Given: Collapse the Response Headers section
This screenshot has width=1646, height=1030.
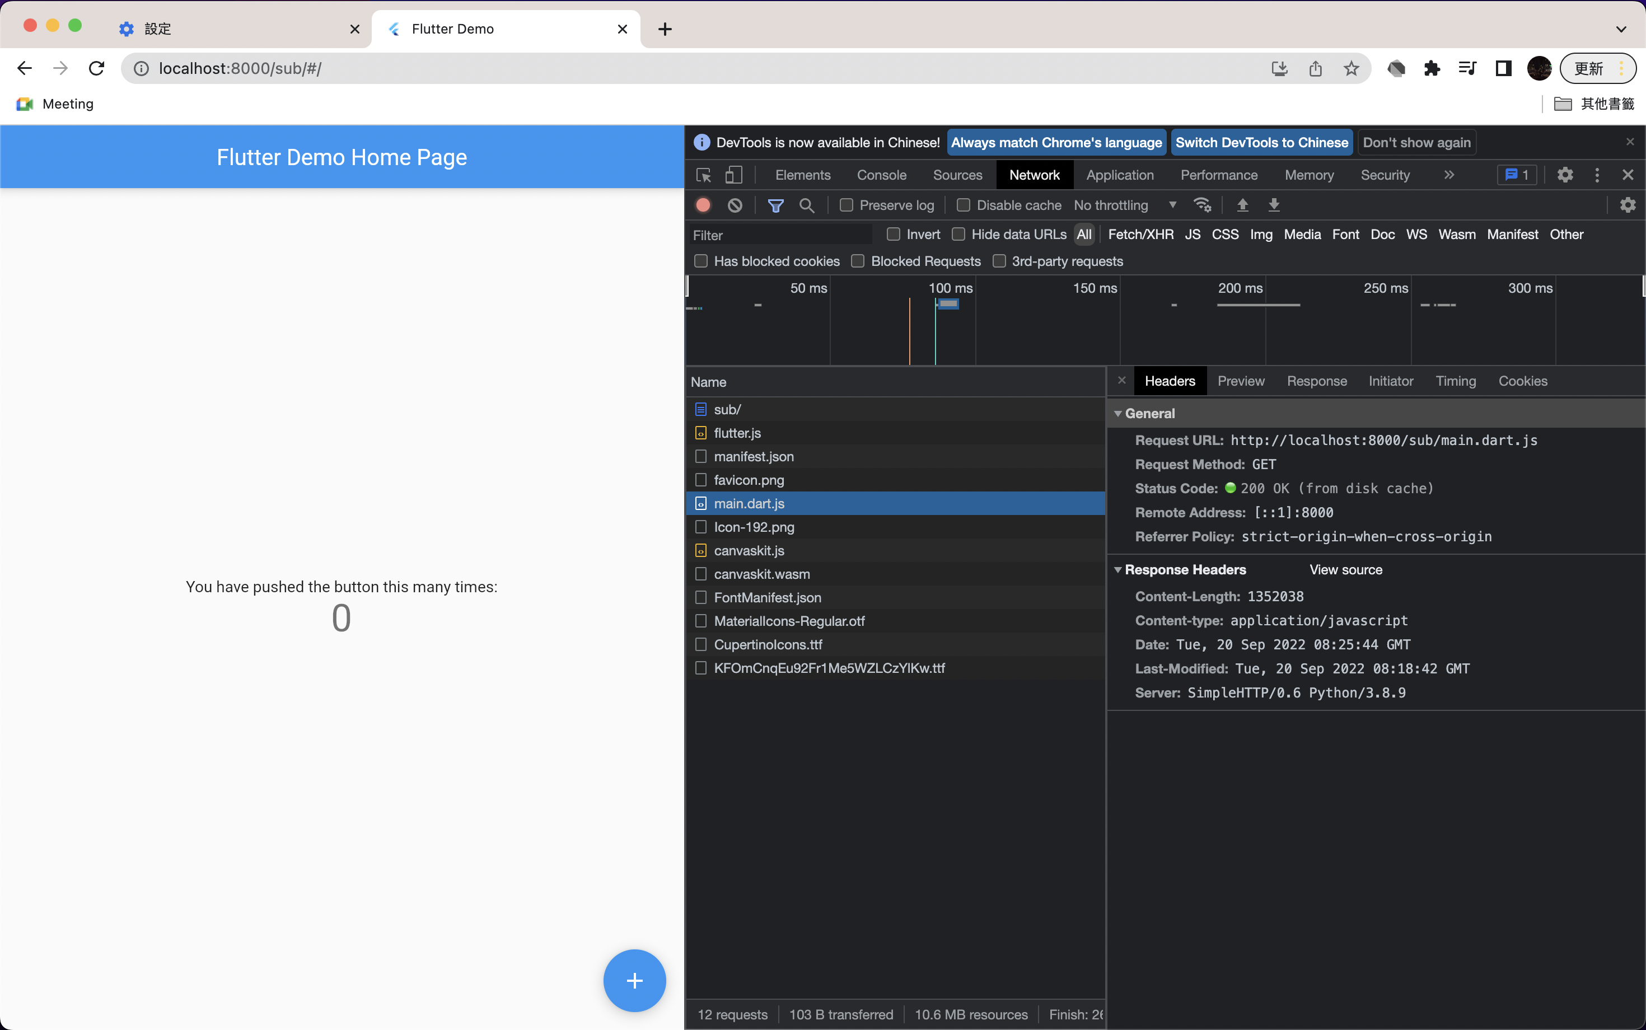Looking at the screenshot, I should (x=1118, y=569).
